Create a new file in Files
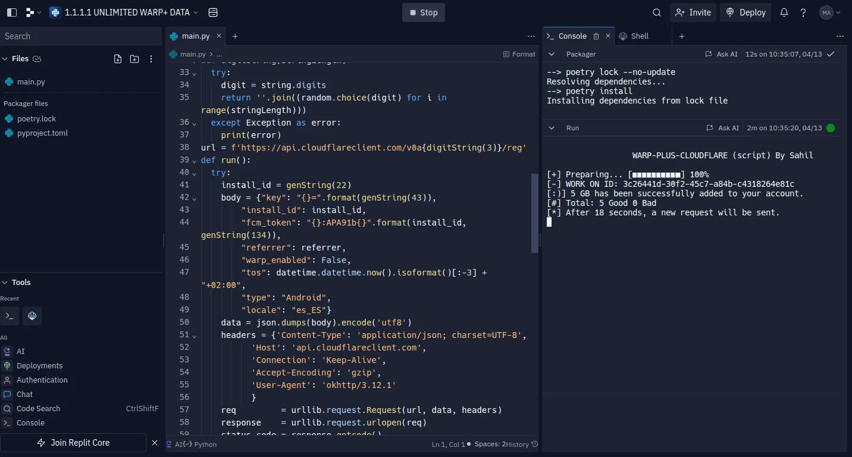 click(118, 59)
